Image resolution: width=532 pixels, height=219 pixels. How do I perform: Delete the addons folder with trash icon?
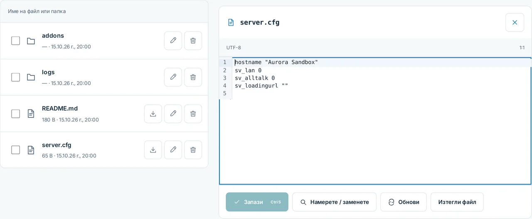193,41
